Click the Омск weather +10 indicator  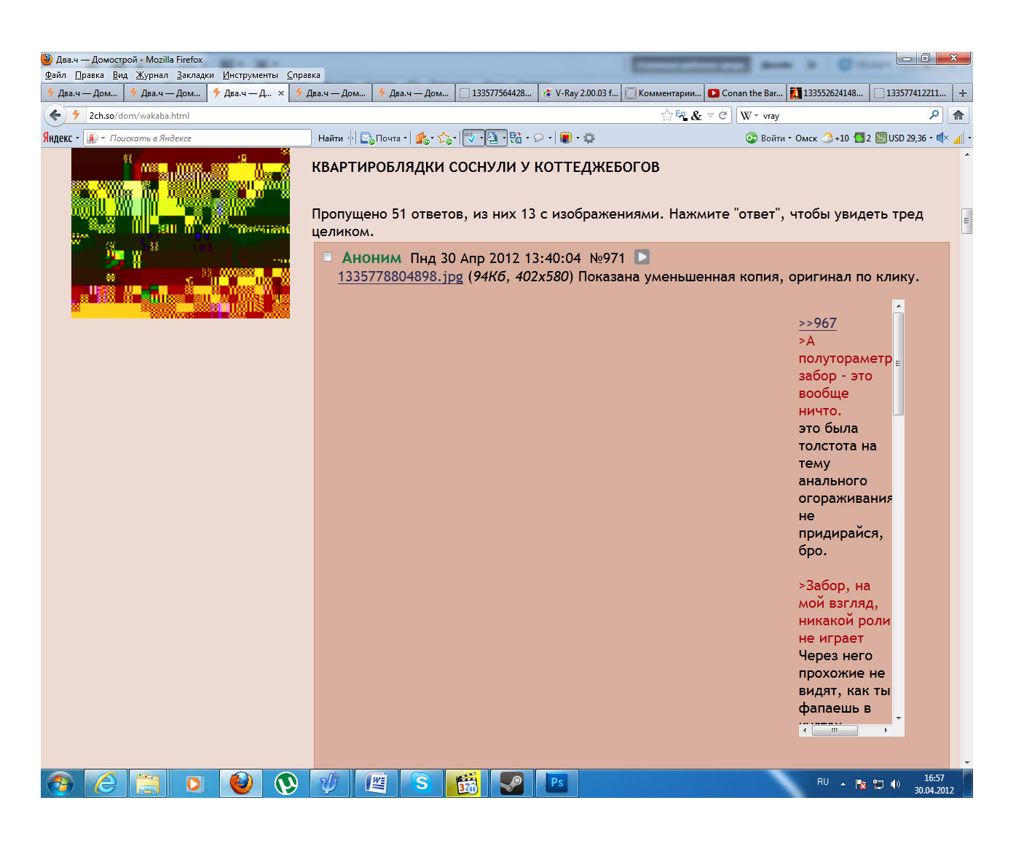[822, 138]
